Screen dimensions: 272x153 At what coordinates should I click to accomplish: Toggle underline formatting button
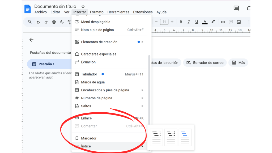[197, 22]
